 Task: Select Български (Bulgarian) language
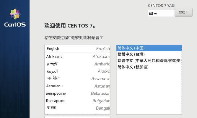click(77, 101)
